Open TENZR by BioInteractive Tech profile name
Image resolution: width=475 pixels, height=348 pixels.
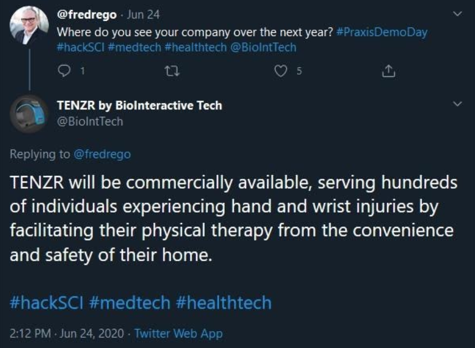[x=139, y=105]
